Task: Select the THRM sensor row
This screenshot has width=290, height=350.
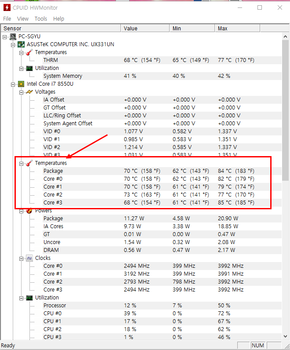Action: pos(162,60)
